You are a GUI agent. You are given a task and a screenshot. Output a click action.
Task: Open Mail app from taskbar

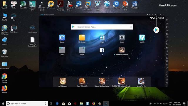tap(69, 103)
